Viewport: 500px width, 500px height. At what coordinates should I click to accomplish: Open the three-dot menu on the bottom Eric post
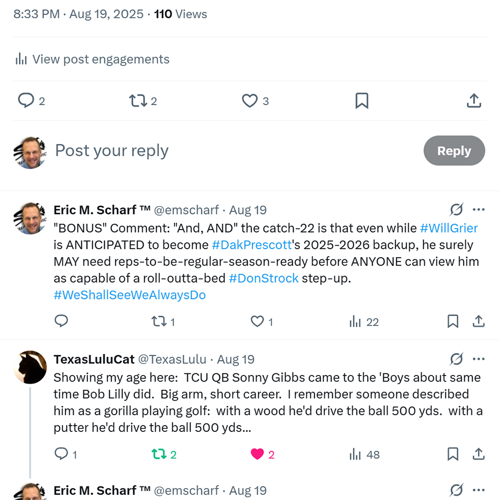478,490
